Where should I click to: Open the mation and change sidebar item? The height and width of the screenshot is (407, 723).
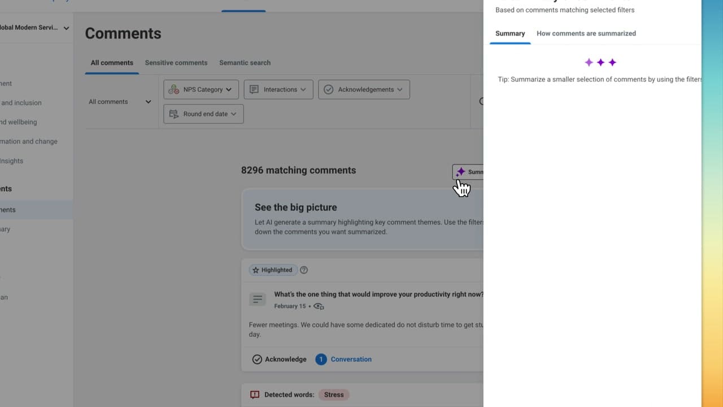[x=29, y=141]
